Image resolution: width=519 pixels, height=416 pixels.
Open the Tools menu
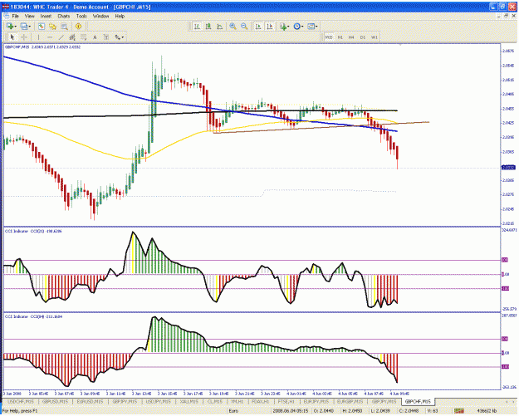[81, 16]
